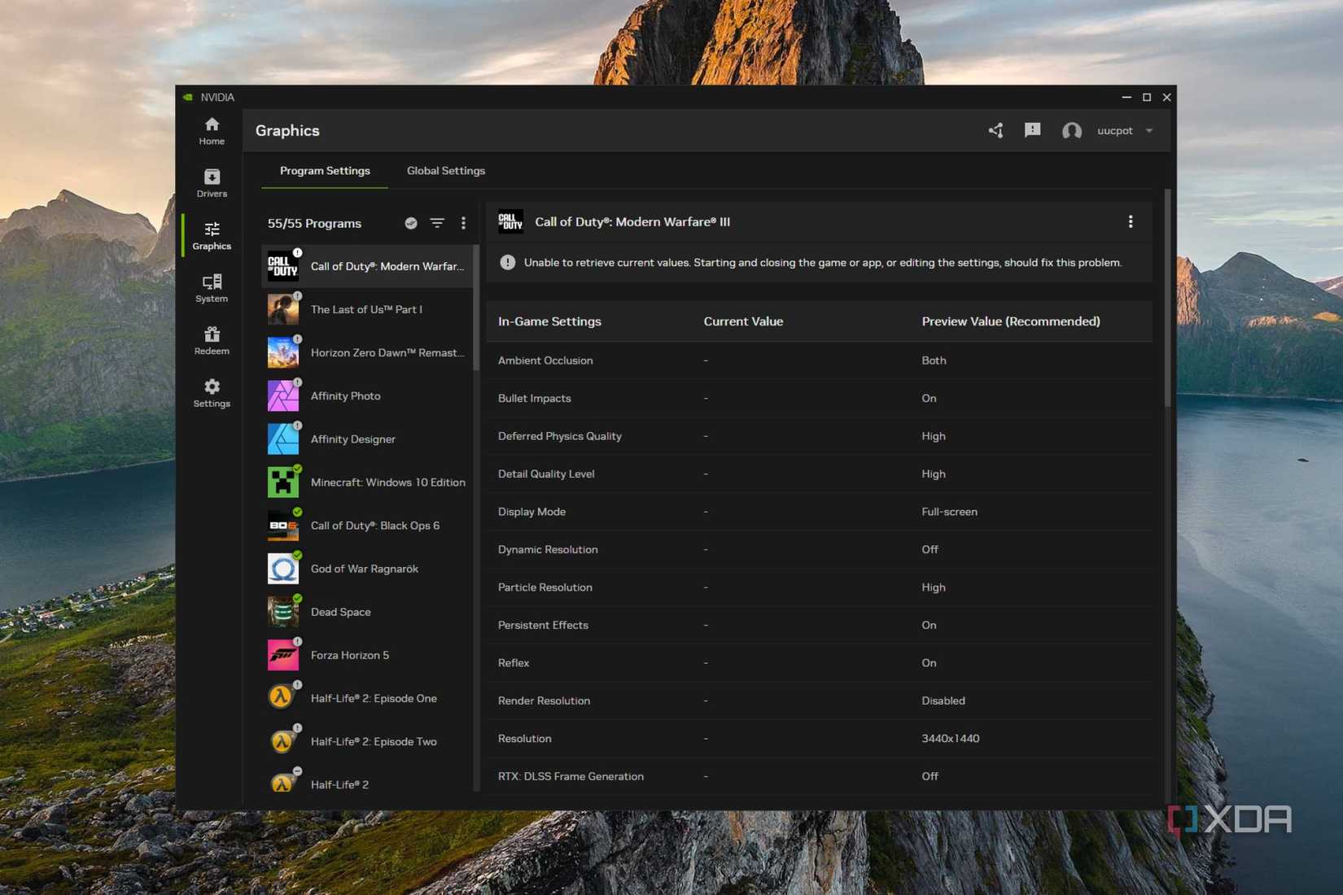This screenshot has width=1343, height=895.
Task: Click the share icon in the top bar
Action: click(x=995, y=130)
